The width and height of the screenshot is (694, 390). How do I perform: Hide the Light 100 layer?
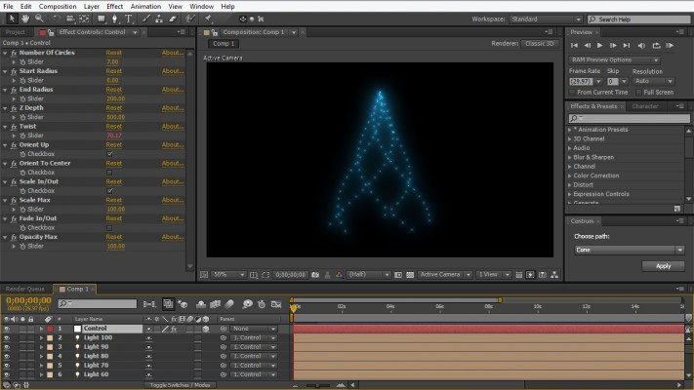(x=8, y=337)
